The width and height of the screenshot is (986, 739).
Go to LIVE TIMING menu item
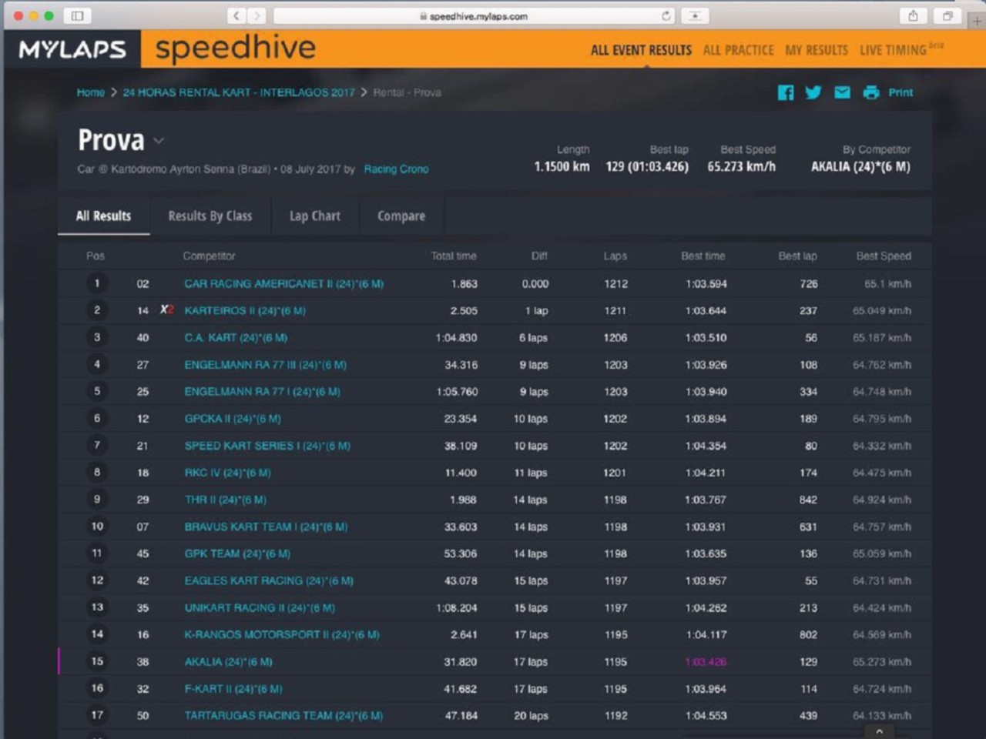pos(893,50)
